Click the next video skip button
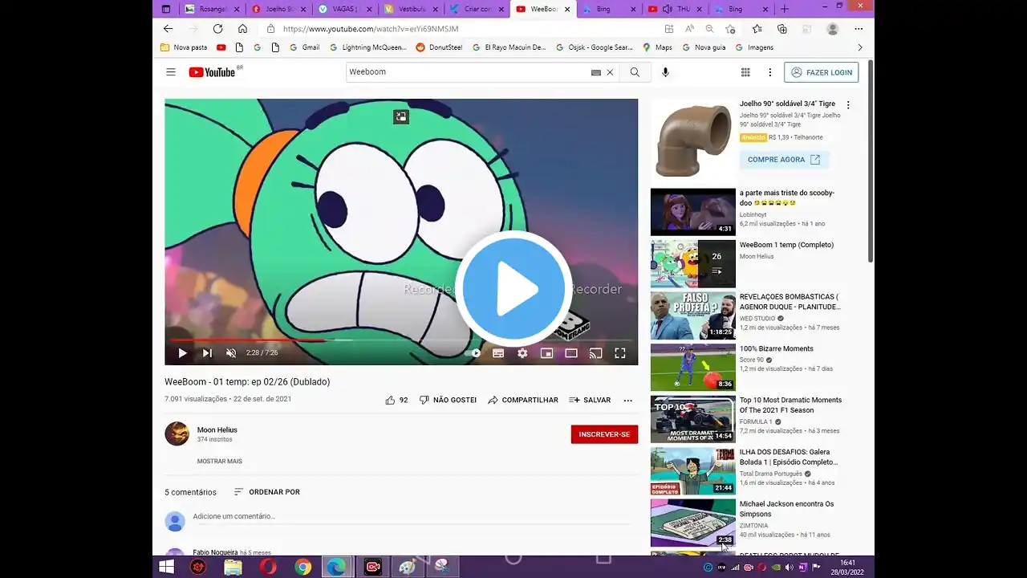Viewport: 1027px width, 578px height. [x=207, y=353]
